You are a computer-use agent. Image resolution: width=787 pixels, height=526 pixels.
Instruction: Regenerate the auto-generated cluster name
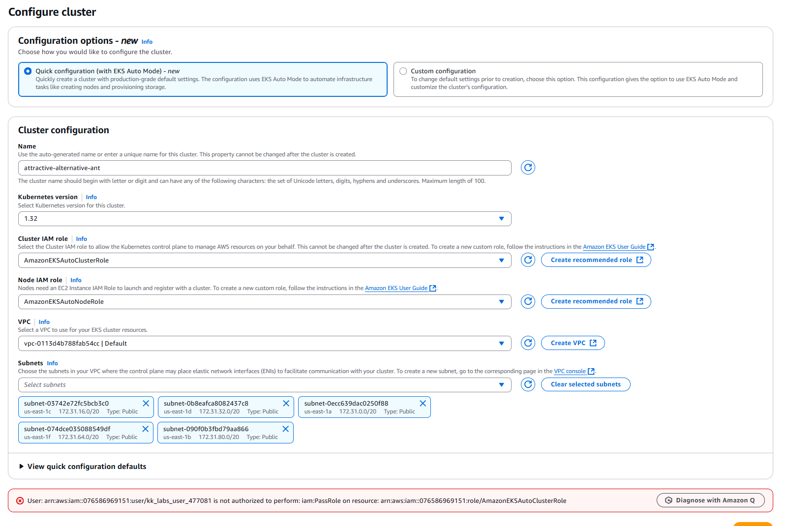point(528,168)
